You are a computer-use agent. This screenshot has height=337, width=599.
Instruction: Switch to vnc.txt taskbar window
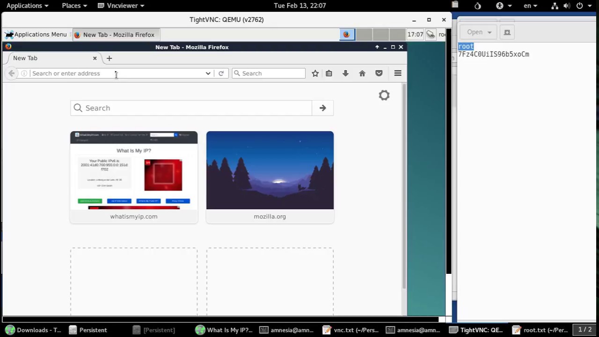[351, 330]
